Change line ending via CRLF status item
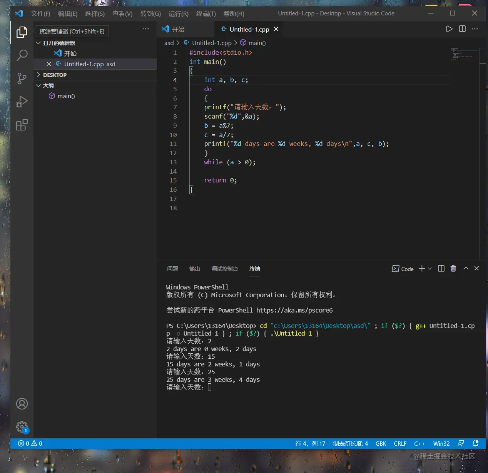The width and height of the screenshot is (488, 473). point(400,444)
